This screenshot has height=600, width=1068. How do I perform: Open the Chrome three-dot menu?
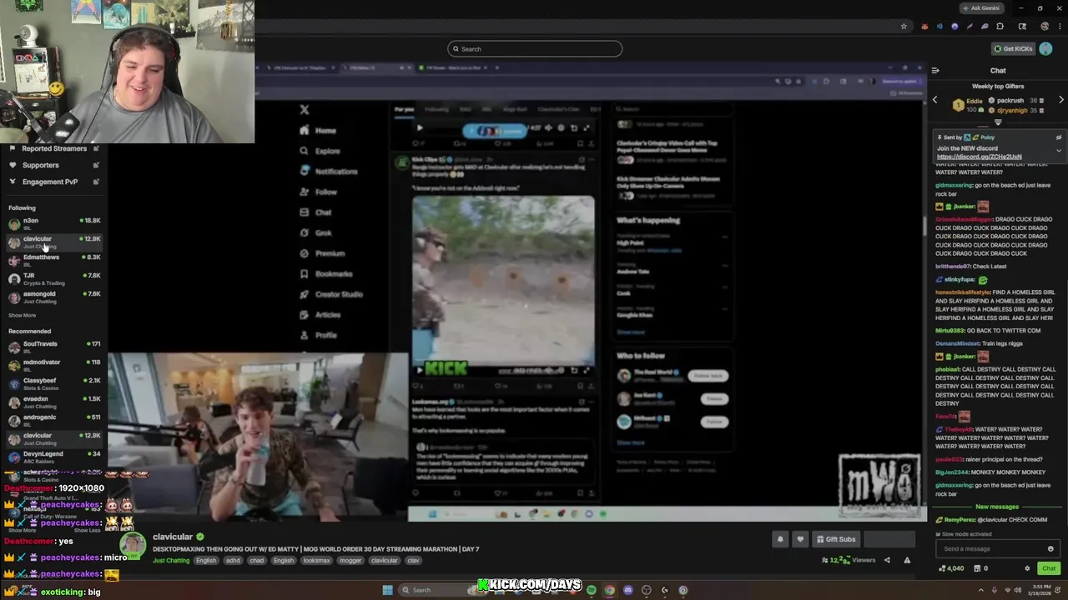[x=1060, y=27]
